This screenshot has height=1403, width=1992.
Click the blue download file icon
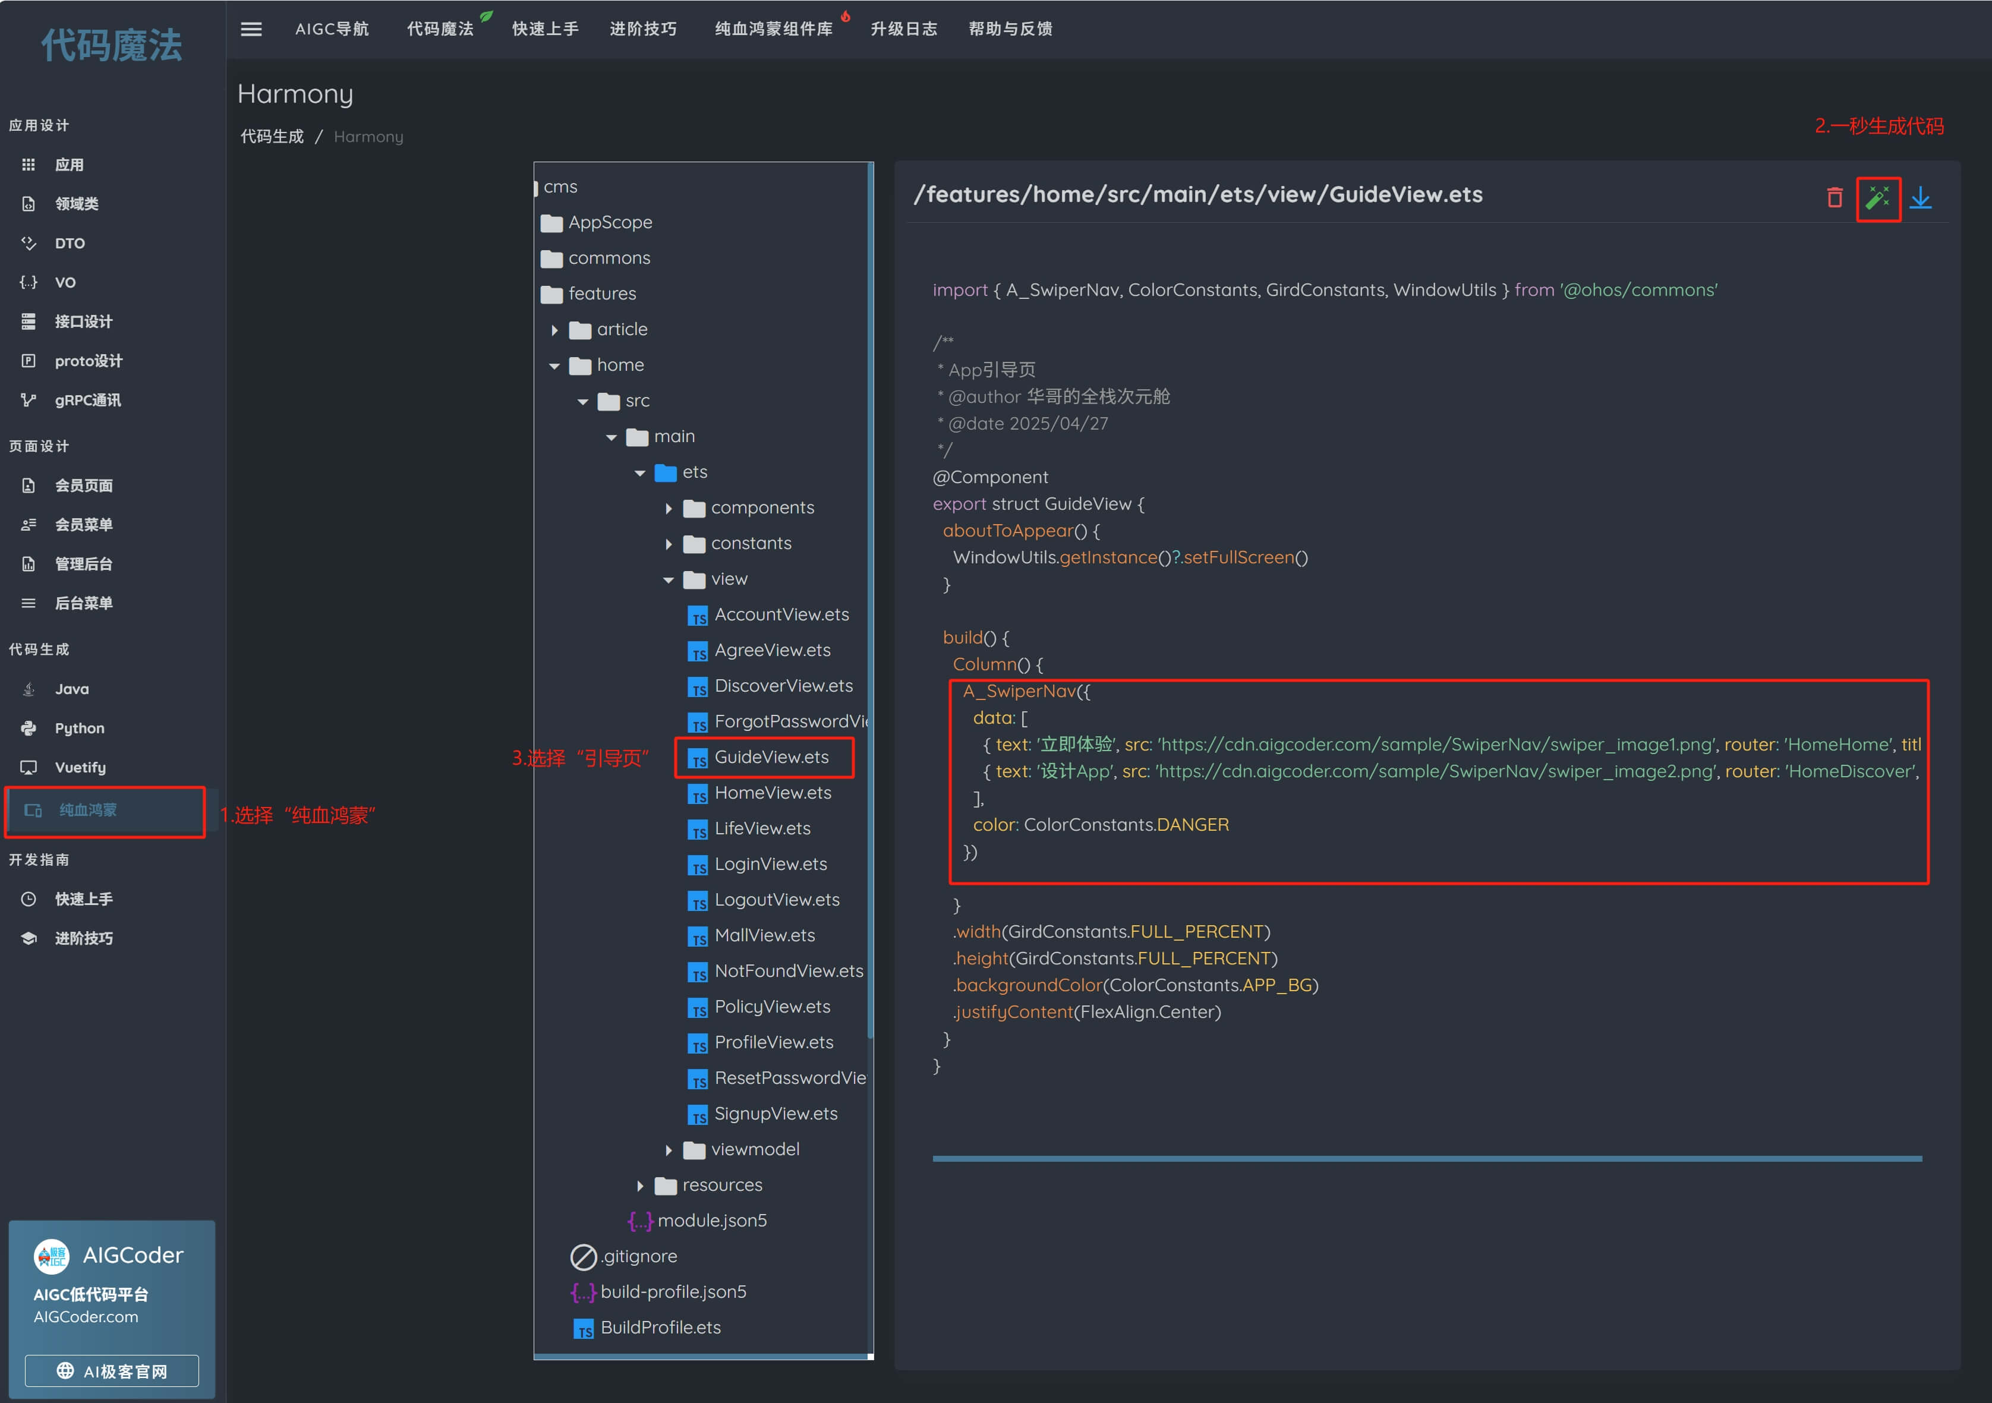[x=1921, y=198]
